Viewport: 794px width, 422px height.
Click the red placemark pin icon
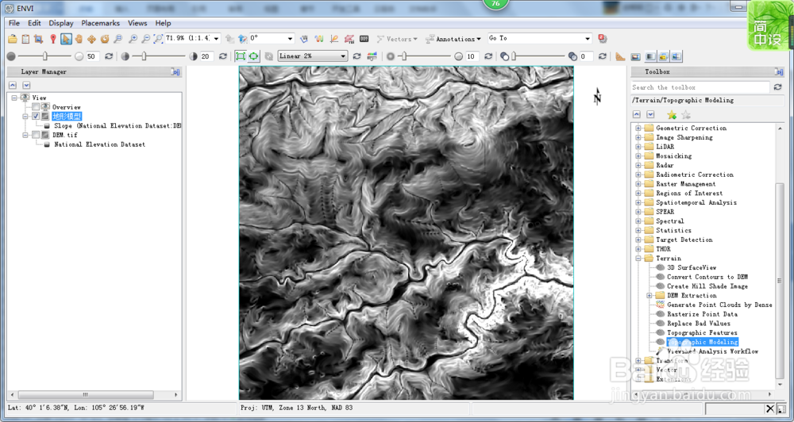coord(52,39)
